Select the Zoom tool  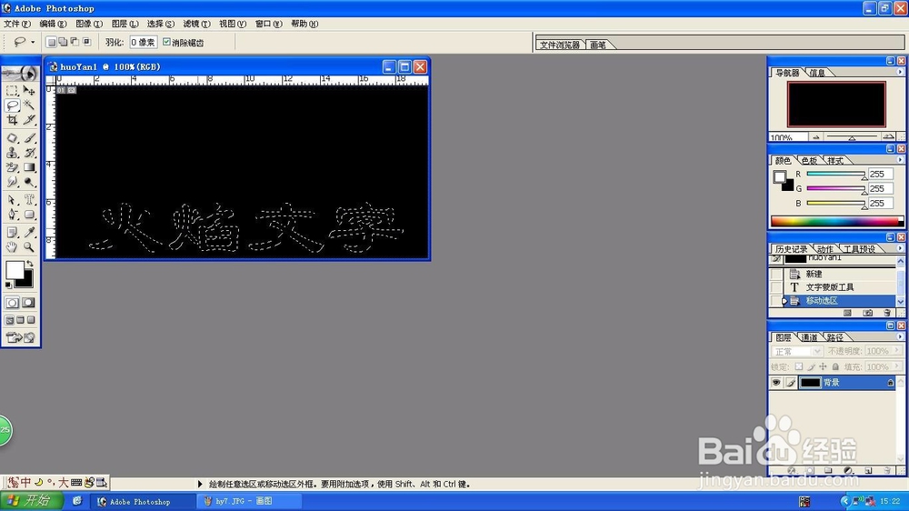(x=29, y=247)
